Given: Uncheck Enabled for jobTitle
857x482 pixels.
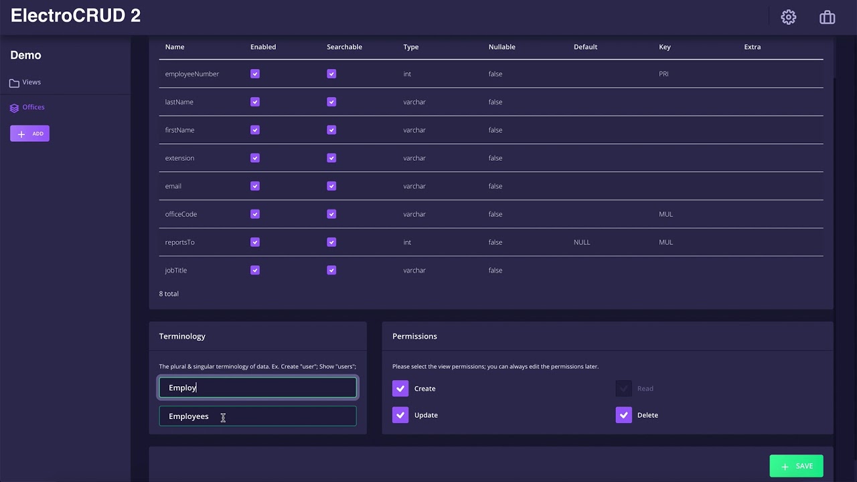Looking at the screenshot, I should coord(255,270).
